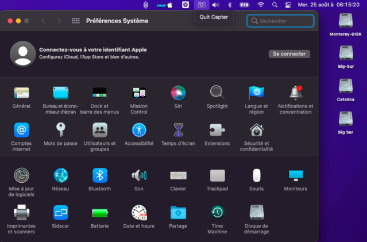This screenshot has height=242, width=367.
Task: Click the Capter camera menu bar icon
Action: tap(202, 5)
